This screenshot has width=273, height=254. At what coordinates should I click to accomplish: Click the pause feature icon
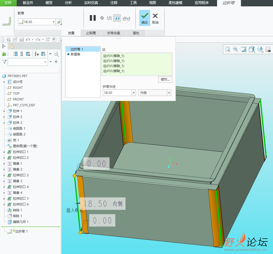pos(93,18)
